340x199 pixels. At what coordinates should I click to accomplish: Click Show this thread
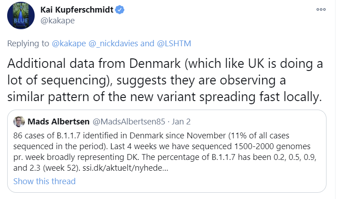coord(45,181)
